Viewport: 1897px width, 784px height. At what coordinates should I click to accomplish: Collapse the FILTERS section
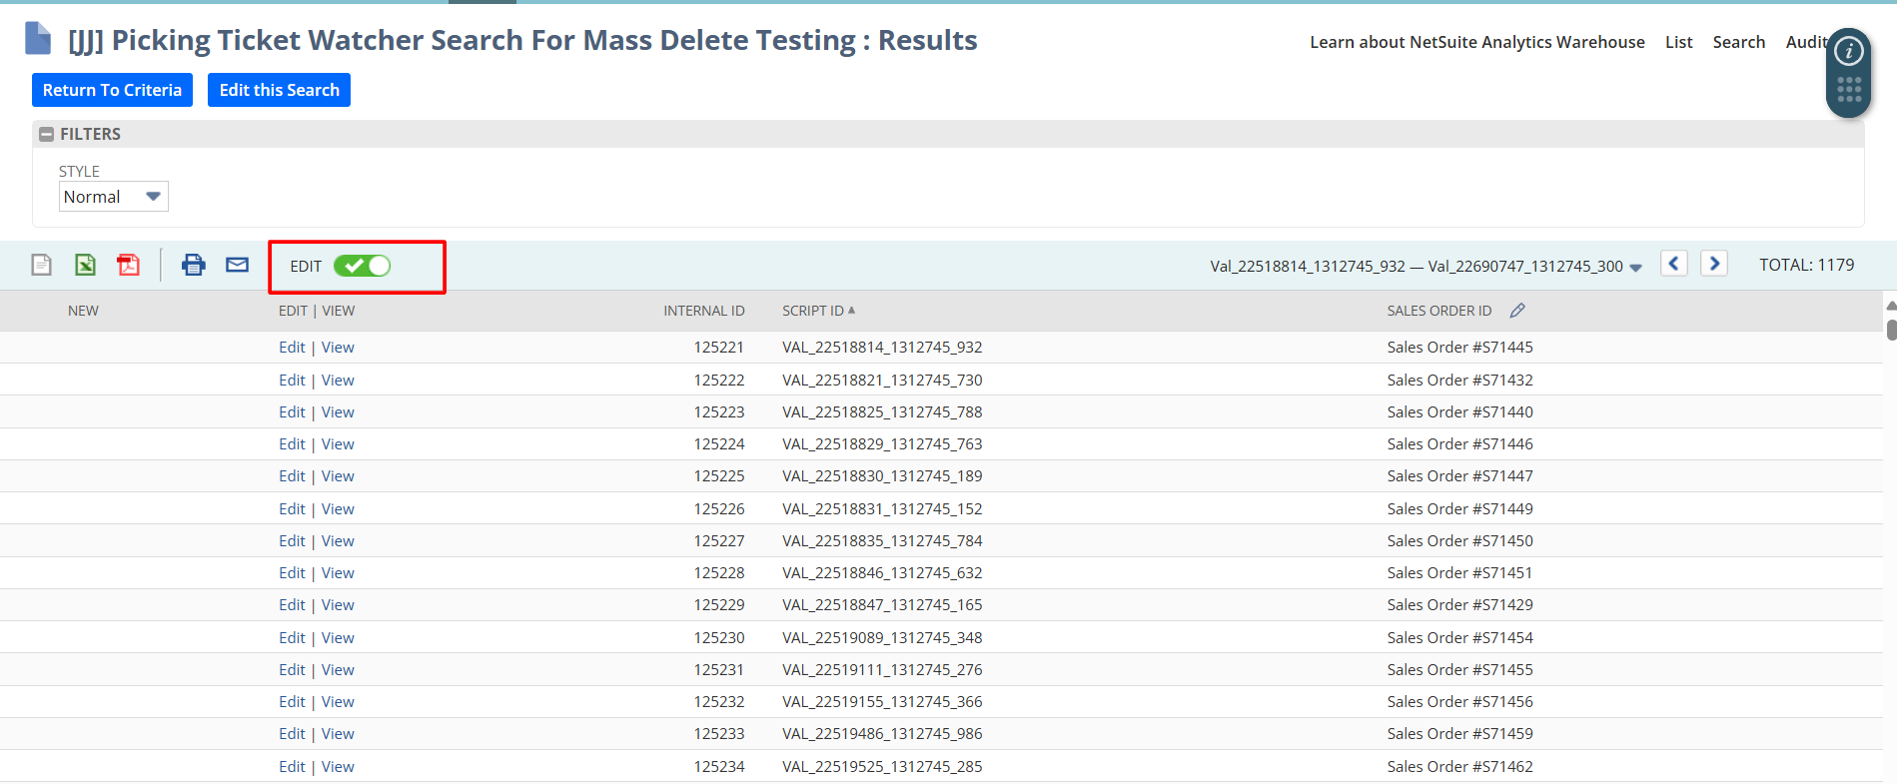tap(46, 134)
